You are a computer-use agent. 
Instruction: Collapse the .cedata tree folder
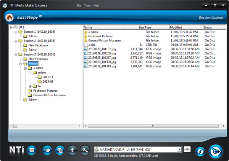[x=26, y=68]
